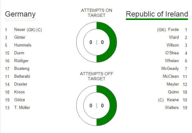The width and height of the screenshot is (192, 133).
Task: Open O'Shea from Ireland lineup
Action: coord(172,53)
